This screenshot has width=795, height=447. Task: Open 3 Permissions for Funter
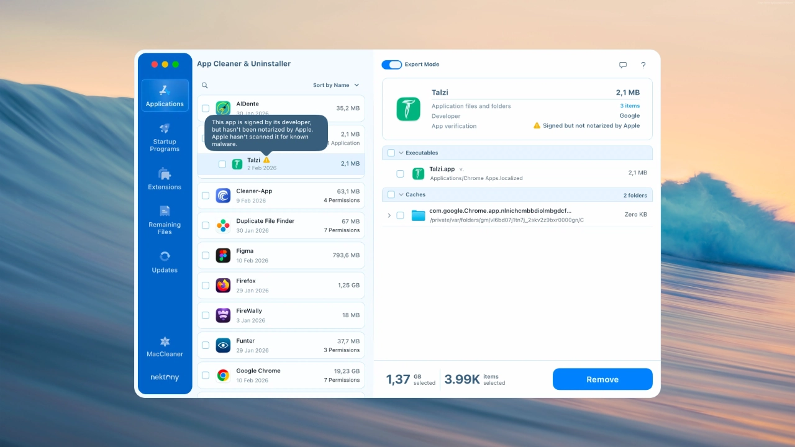coord(342,350)
